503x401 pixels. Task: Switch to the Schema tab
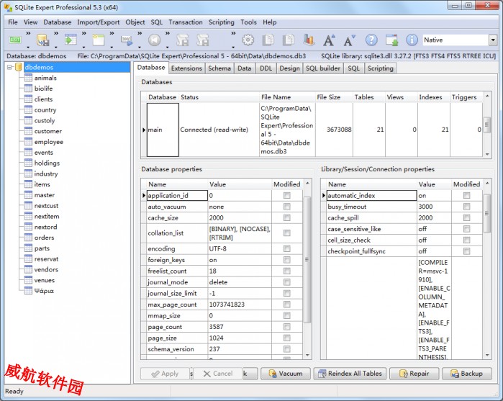[219, 68]
